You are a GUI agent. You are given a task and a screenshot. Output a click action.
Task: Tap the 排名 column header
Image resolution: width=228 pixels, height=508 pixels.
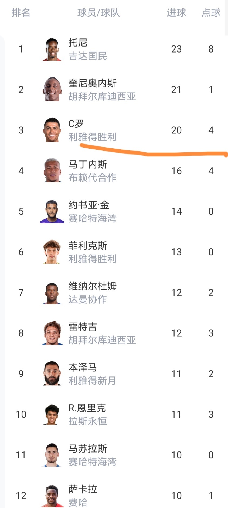coord(21,13)
